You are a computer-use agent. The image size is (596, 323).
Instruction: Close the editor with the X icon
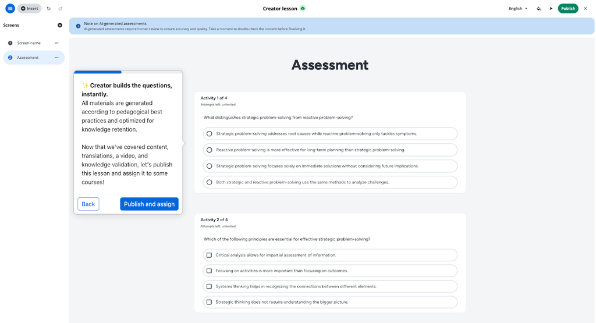click(586, 8)
